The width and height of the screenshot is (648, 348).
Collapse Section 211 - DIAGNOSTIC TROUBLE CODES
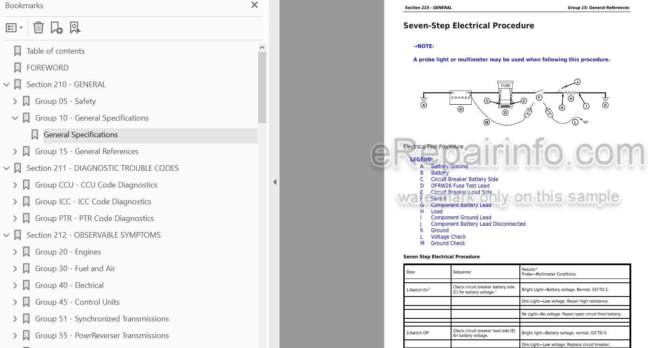click(x=6, y=168)
